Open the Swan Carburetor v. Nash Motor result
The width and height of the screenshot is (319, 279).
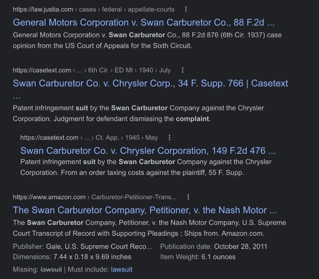point(145,210)
